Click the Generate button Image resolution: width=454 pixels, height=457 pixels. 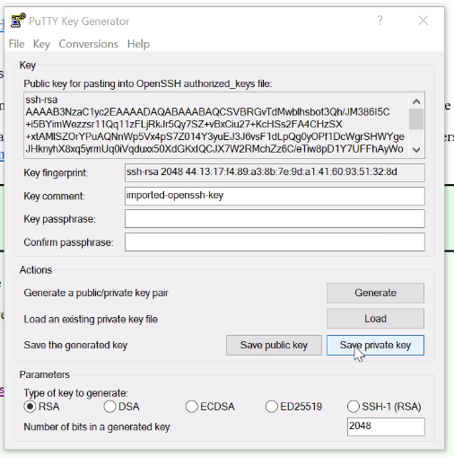pyautogui.click(x=375, y=293)
